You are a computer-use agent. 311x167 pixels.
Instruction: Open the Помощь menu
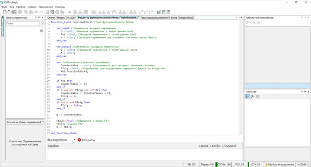(x=60, y=7)
